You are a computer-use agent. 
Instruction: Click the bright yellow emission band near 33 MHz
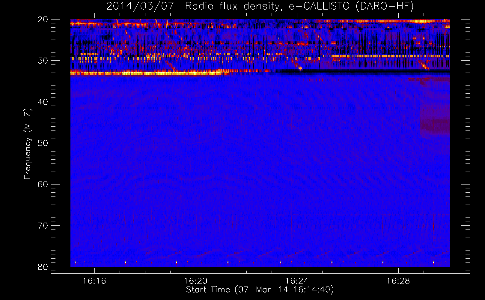coord(150,73)
